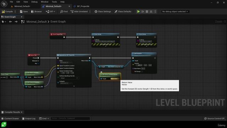Open the Content Drawer
Screen dimensions: 227x128
pyautogui.click(x=10, y=118)
